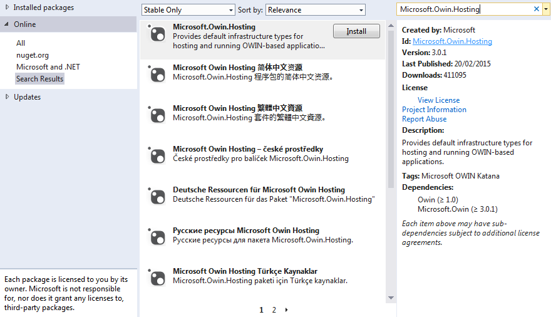Viewport: 551px width, 317px height.
Task: Select the nuget.org source
Action: (33, 55)
